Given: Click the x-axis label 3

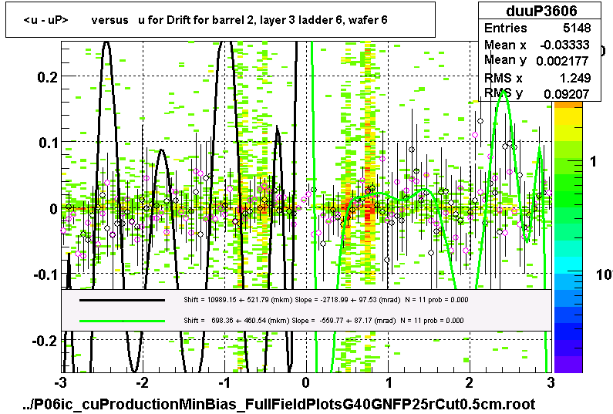Looking at the screenshot, I should pyautogui.click(x=551, y=382).
